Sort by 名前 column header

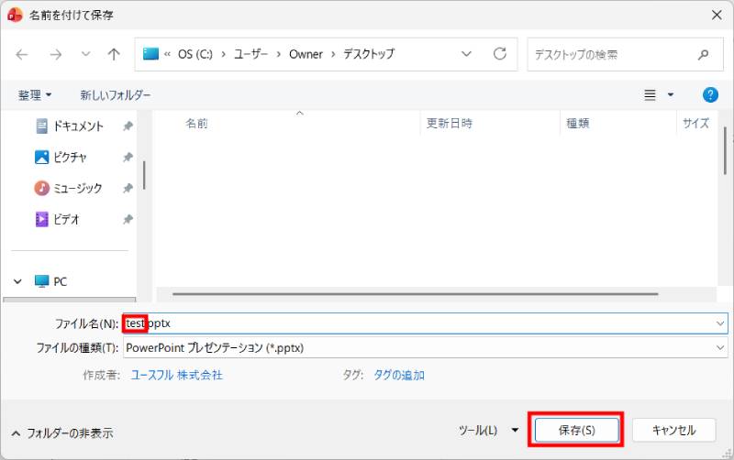[x=196, y=124]
